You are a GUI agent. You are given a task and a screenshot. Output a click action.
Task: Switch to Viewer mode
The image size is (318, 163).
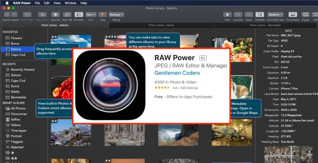[306, 14]
